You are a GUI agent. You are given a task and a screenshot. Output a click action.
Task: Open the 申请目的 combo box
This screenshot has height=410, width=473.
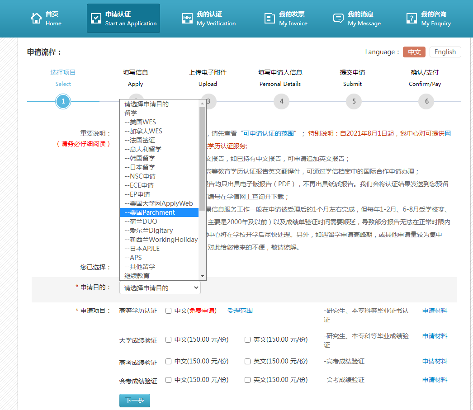160,287
